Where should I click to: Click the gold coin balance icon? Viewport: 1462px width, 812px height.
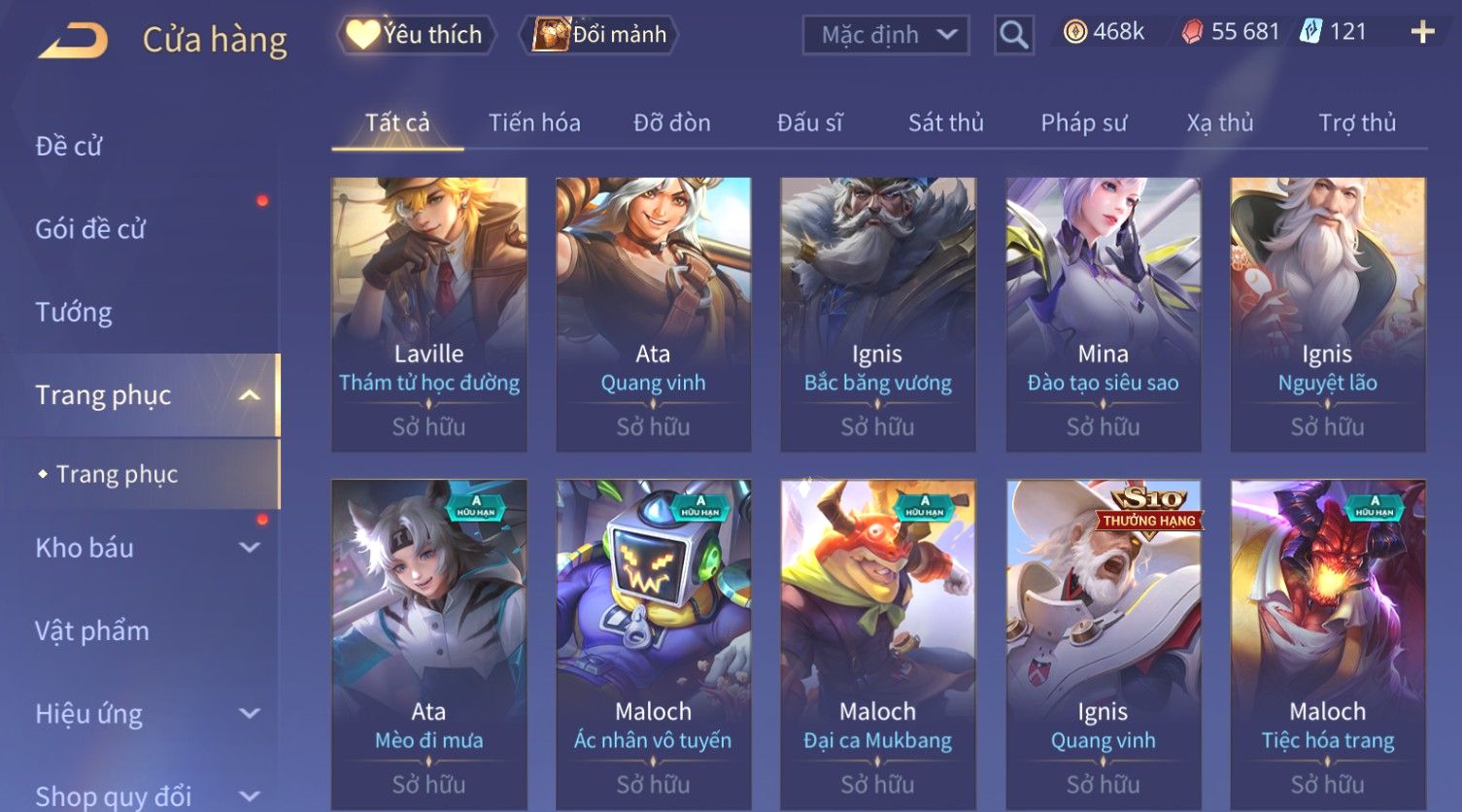(1074, 33)
